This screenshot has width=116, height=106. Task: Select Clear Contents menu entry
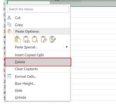27,69
